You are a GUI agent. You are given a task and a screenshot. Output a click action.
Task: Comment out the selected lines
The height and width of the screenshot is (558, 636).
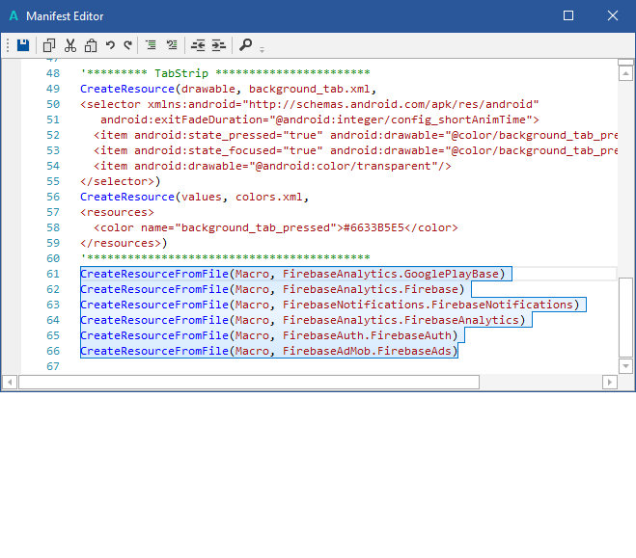click(151, 45)
